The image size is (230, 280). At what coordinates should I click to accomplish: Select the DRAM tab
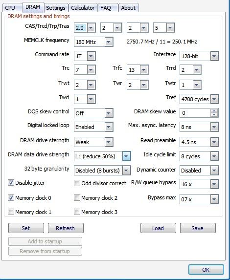tap(33, 7)
